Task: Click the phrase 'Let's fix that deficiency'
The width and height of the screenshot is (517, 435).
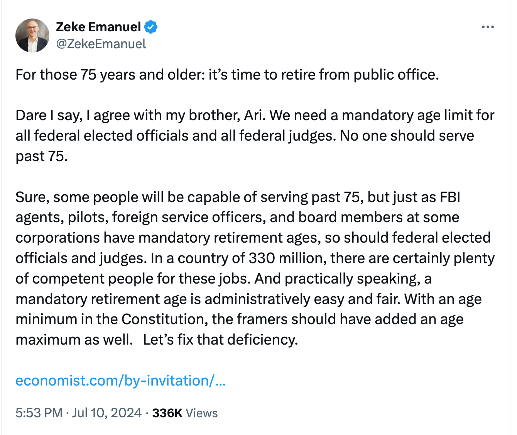Action: pos(220,340)
